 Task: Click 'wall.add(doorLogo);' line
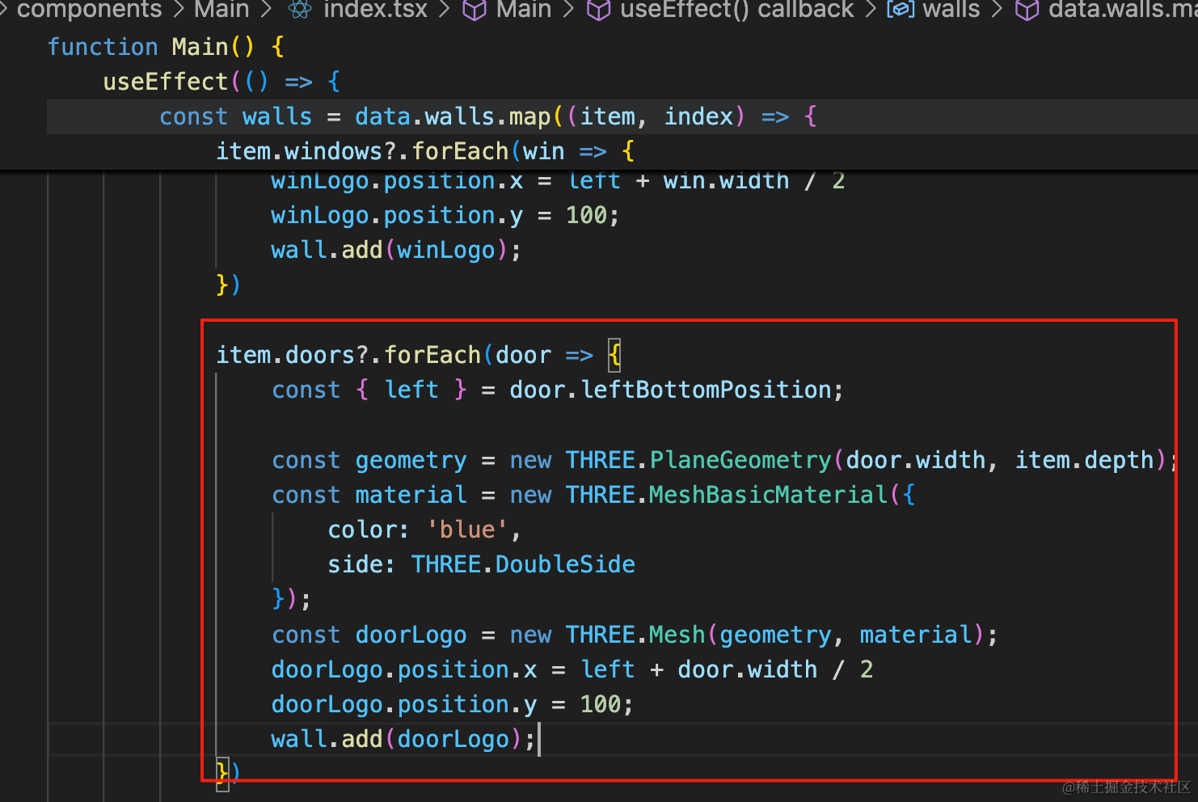tap(403, 739)
